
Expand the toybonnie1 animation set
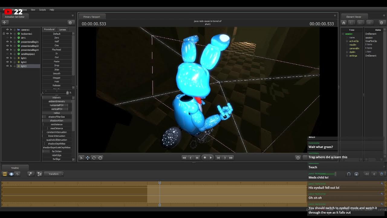(15, 34)
